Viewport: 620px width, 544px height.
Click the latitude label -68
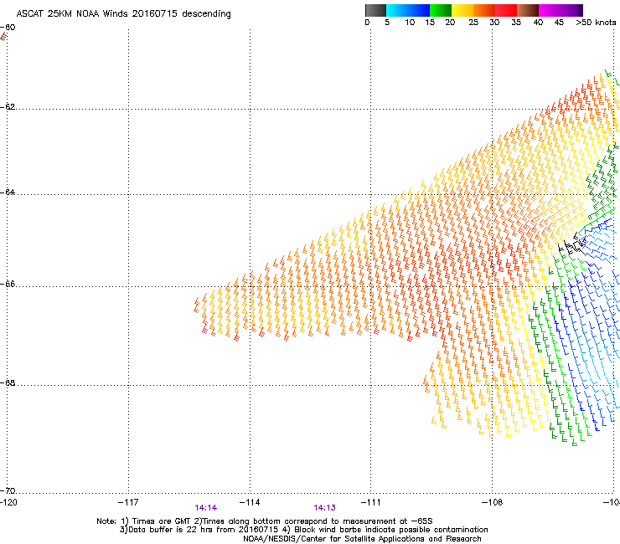point(8,382)
